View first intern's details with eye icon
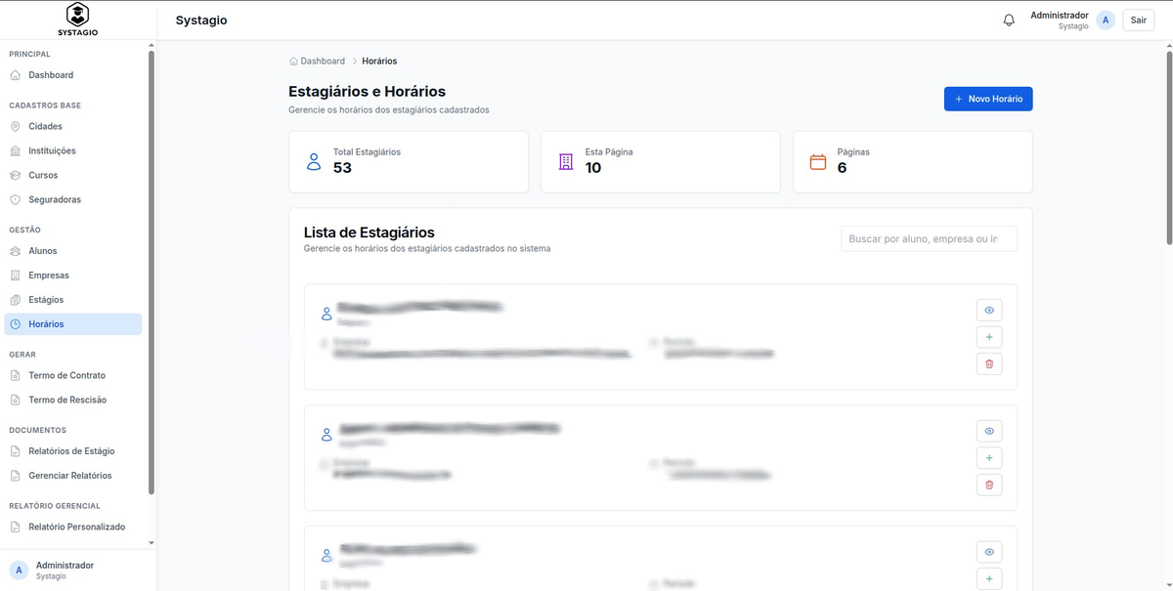The image size is (1173, 591). pyautogui.click(x=989, y=311)
